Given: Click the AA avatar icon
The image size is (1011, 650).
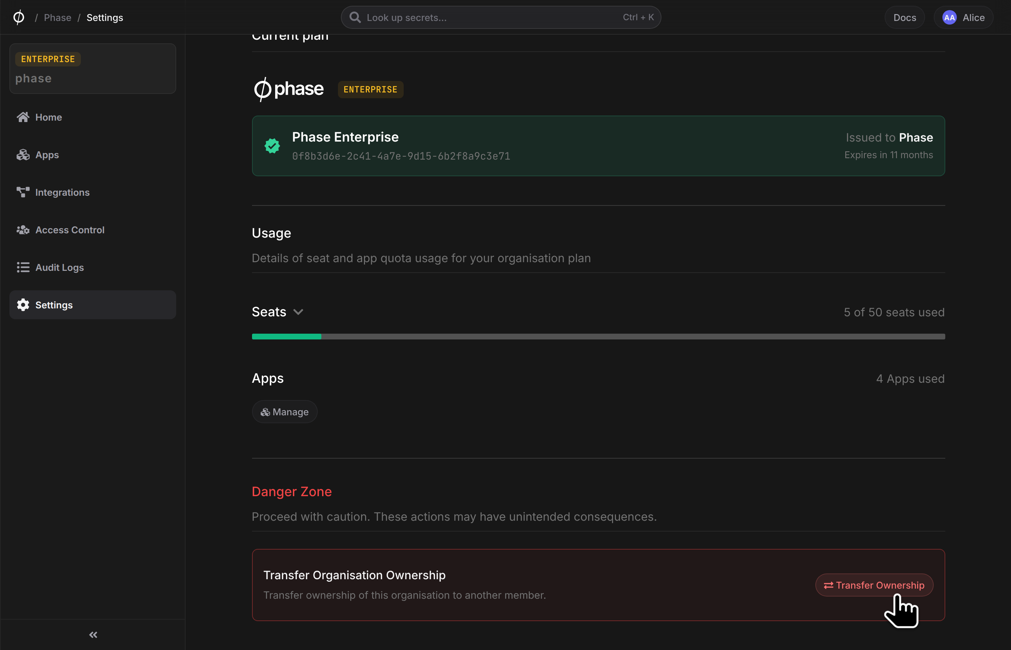Looking at the screenshot, I should (949, 17).
